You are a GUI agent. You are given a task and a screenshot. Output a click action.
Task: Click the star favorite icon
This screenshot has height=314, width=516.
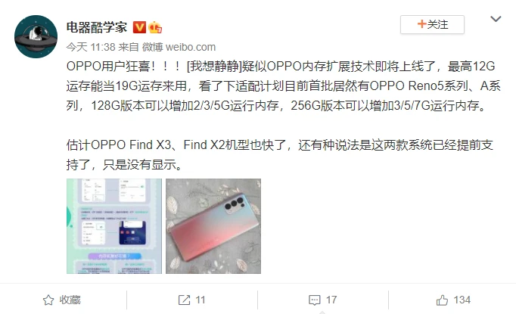coord(48,300)
